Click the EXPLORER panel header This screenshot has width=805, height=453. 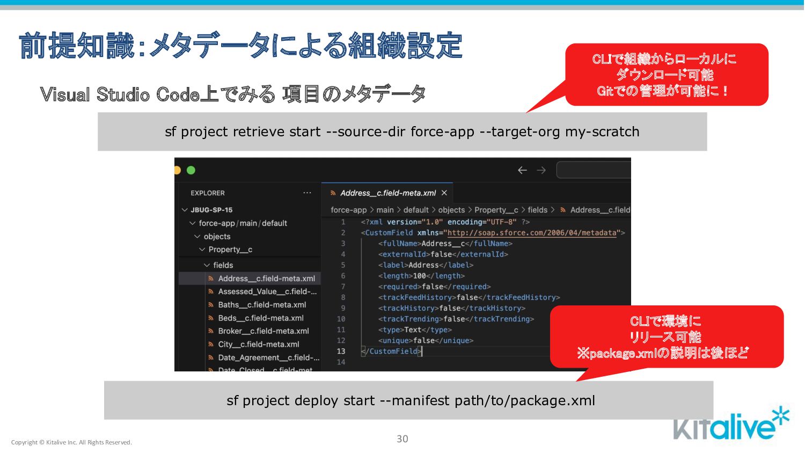(208, 193)
